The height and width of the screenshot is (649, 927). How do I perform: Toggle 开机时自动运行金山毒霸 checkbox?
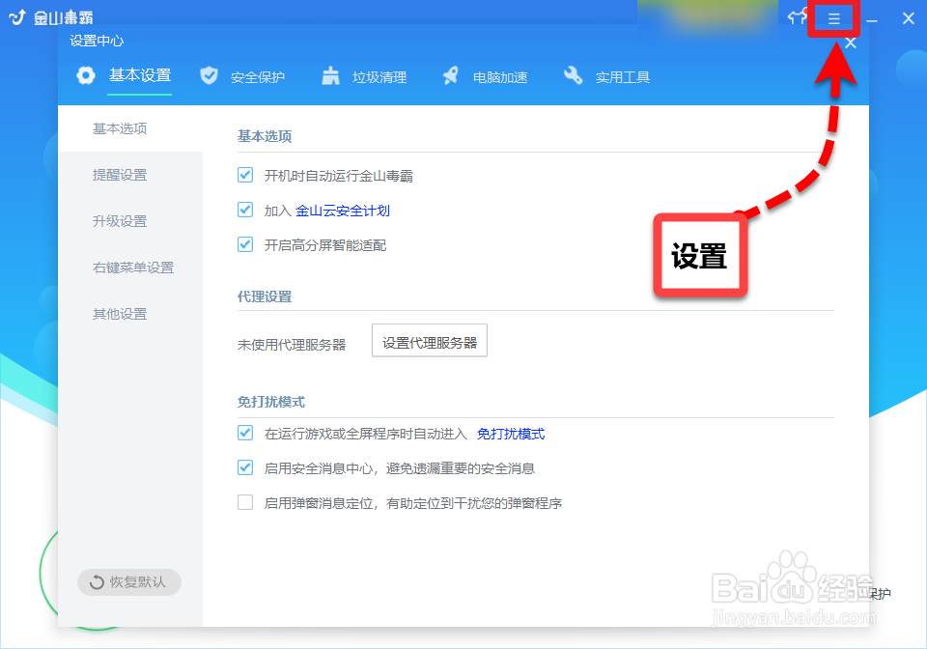(x=245, y=175)
